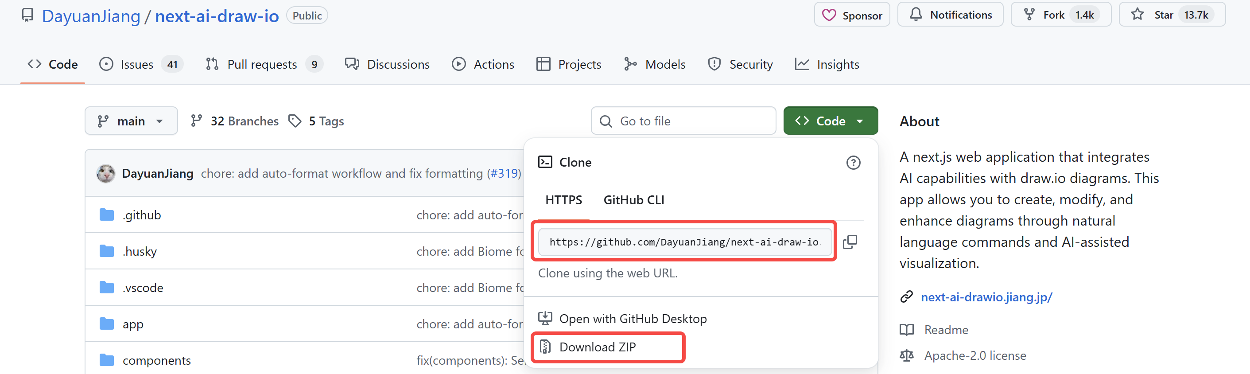View the 32 Branches list
1250x374 pixels.
[x=235, y=121]
